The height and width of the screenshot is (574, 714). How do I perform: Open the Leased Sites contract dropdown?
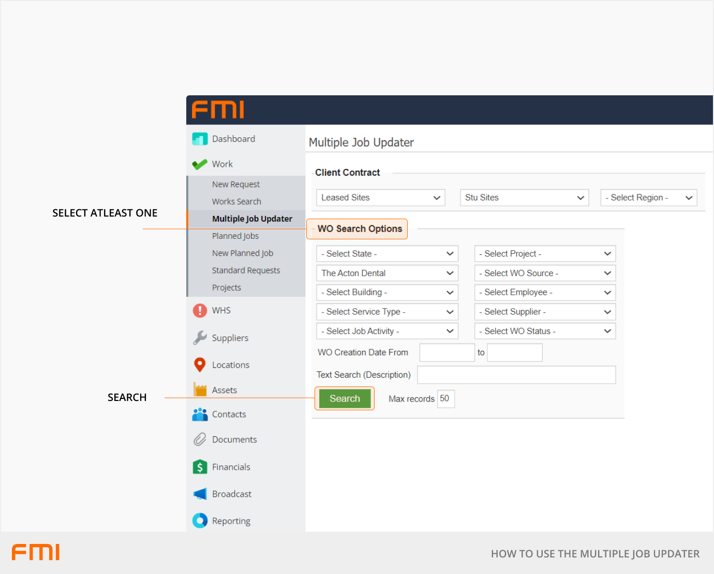(x=380, y=198)
